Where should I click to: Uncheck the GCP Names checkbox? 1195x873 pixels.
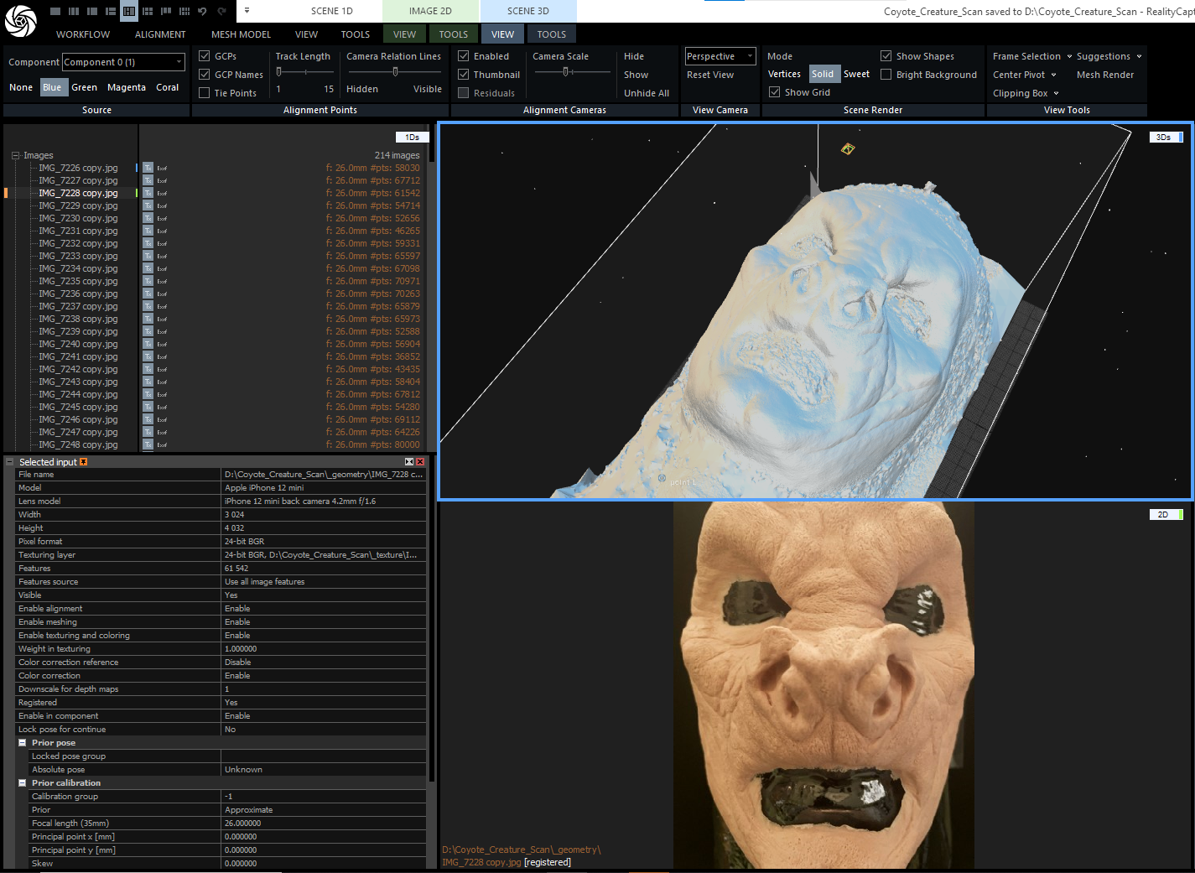pyautogui.click(x=204, y=75)
